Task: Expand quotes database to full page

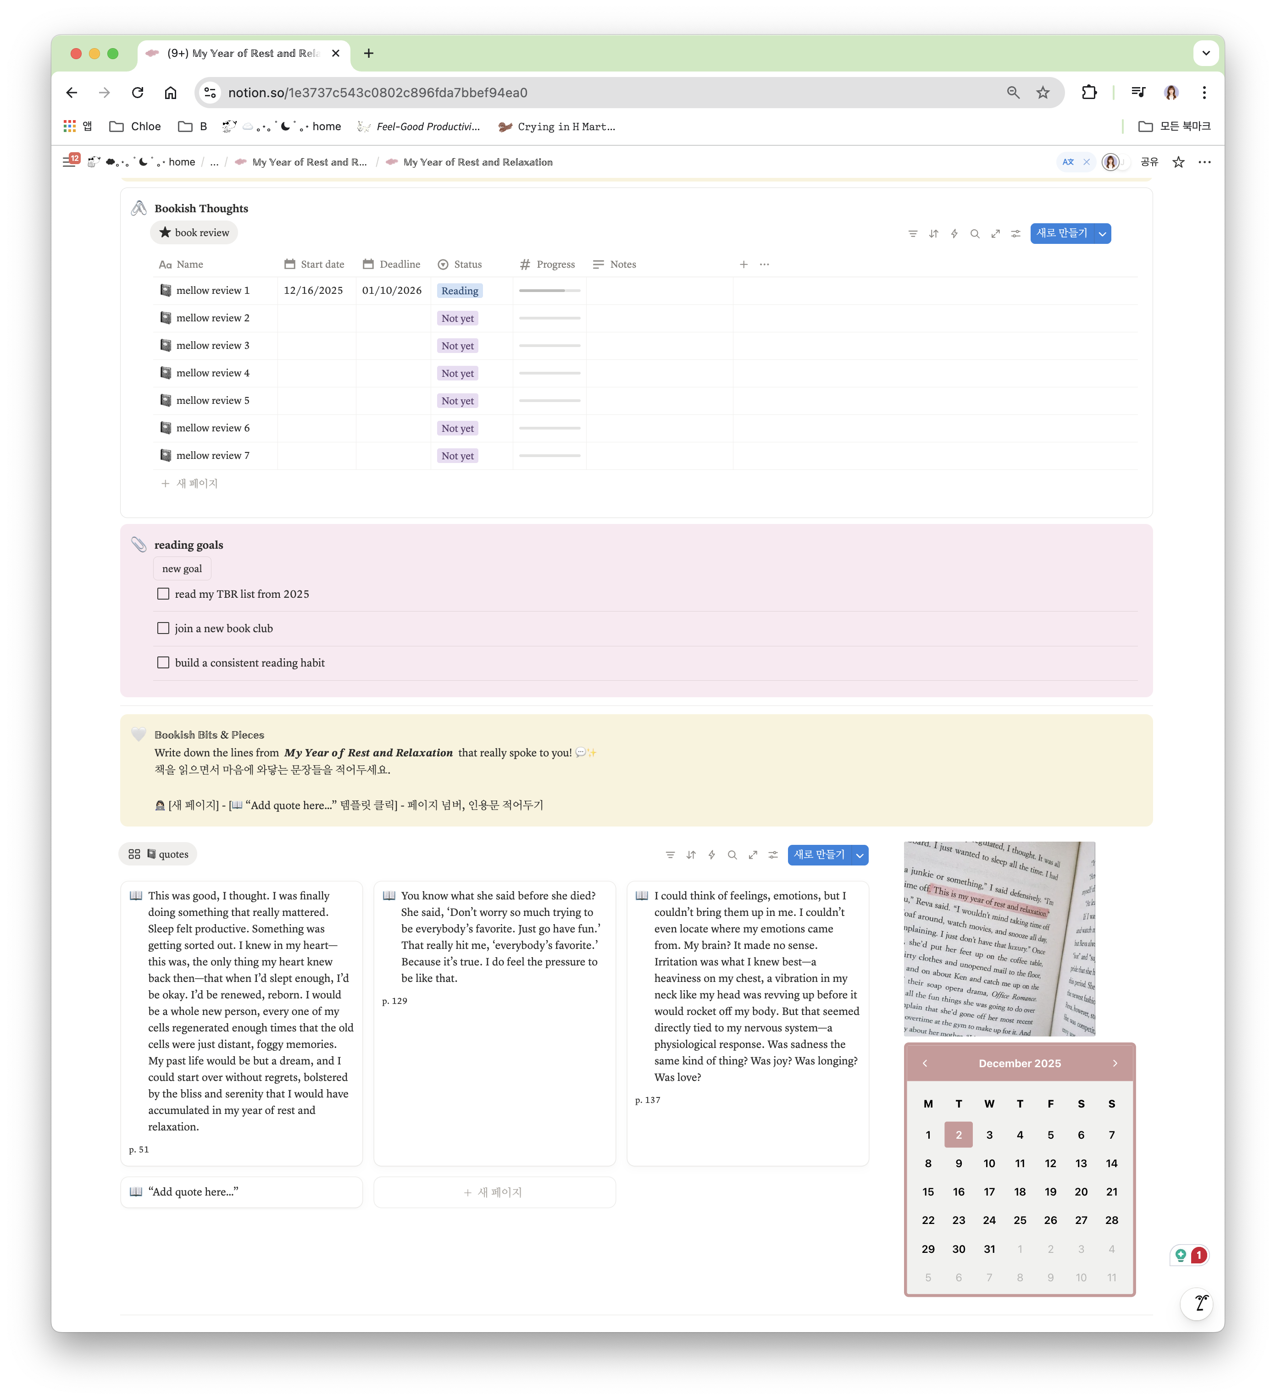Action: [x=753, y=855]
